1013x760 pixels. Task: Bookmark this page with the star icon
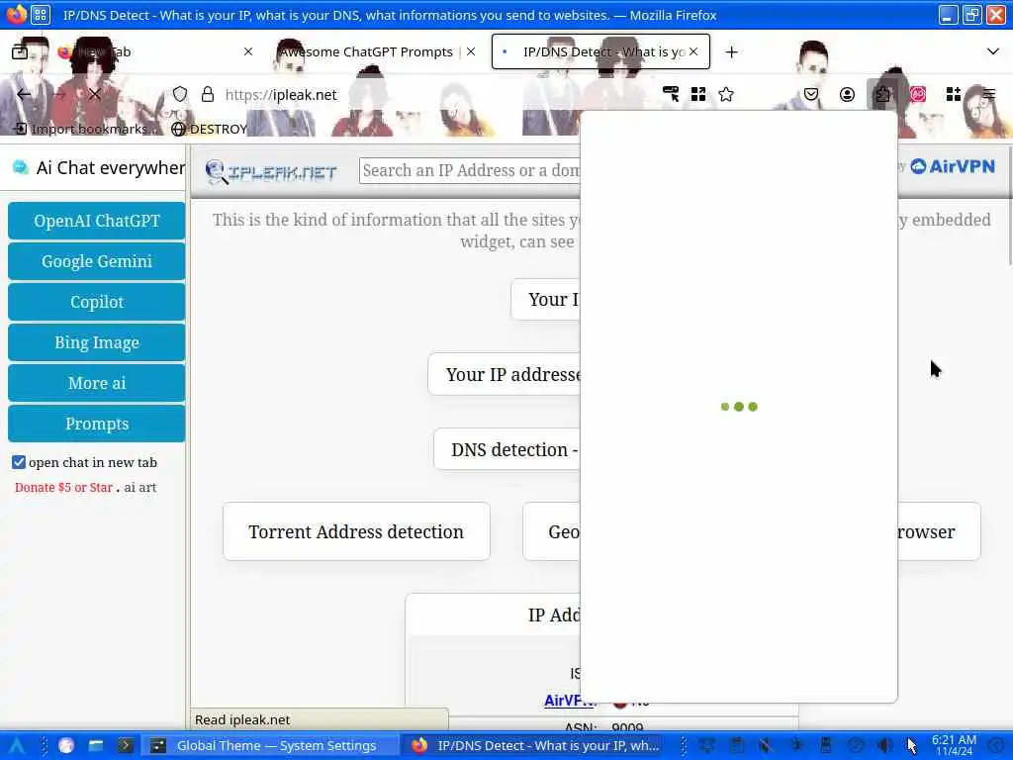(x=726, y=94)
